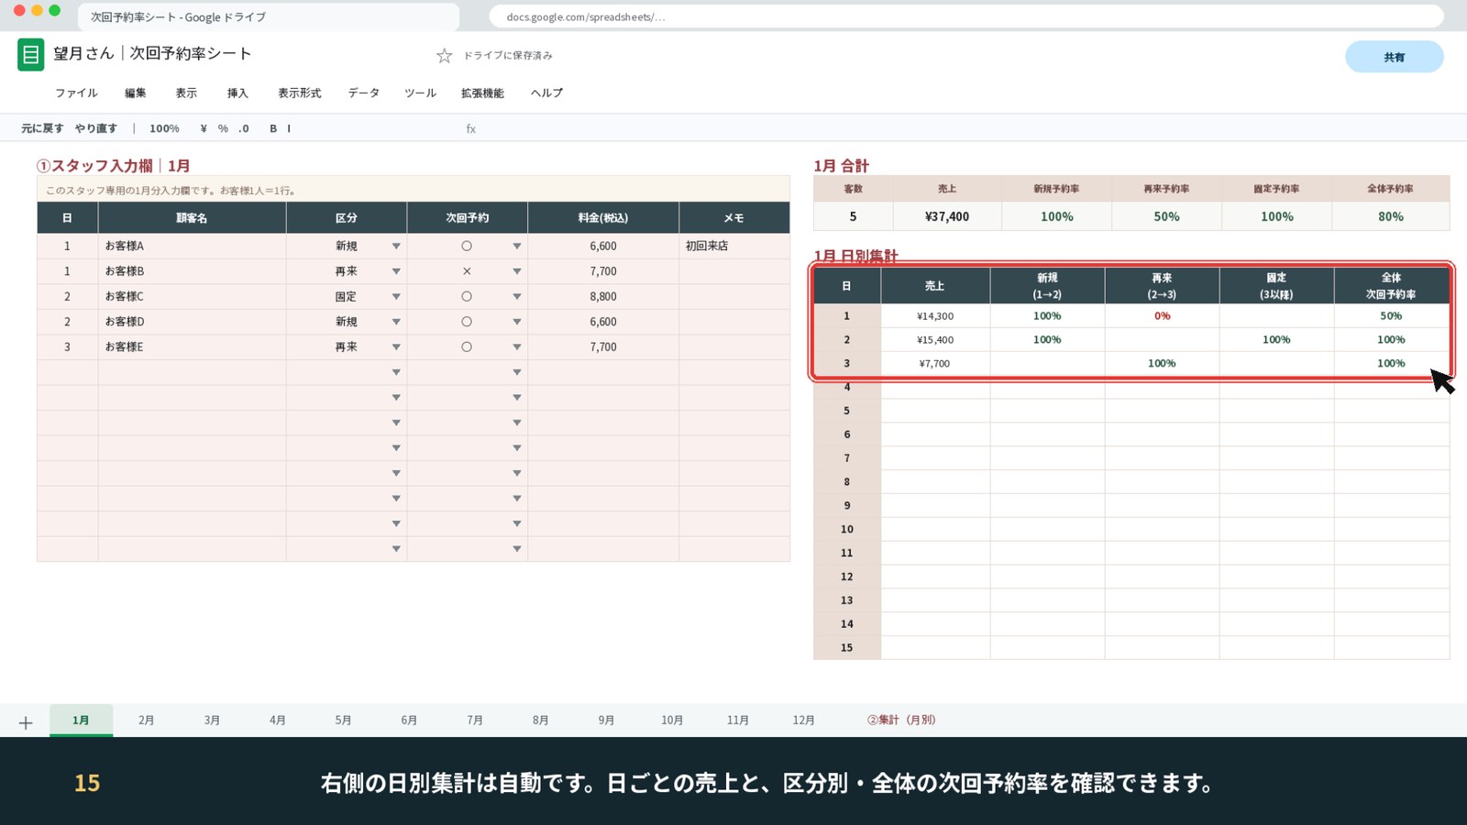Go to the 9月 sheet tab
Viewport: 1467px width, 825px height.
(606, 720)
